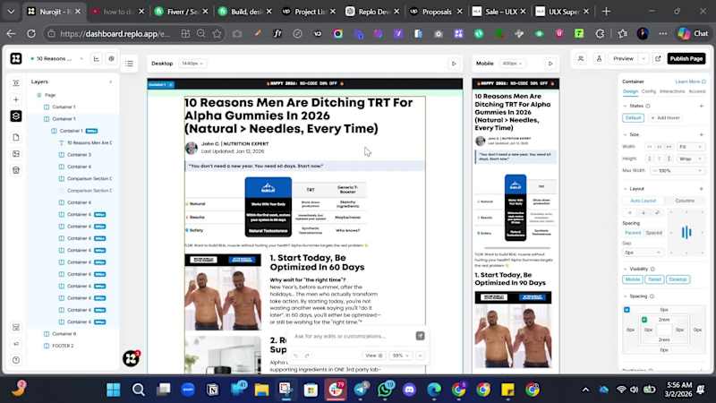Open the Pages sidebar icon

tap(16, 137)
